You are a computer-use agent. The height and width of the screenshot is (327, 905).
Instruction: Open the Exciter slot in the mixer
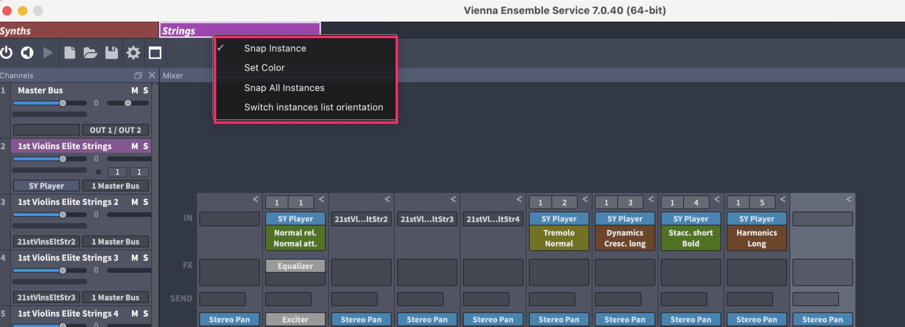coord(295,319)
